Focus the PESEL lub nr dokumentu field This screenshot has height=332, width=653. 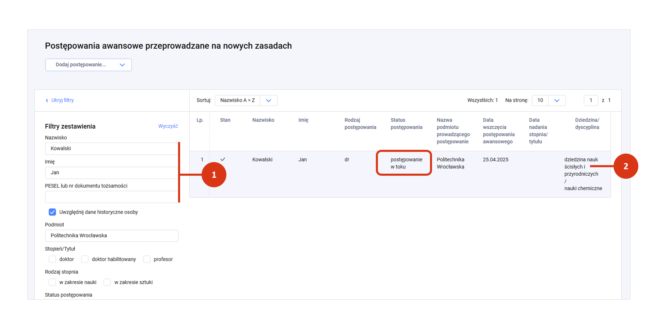coord(112,197)
